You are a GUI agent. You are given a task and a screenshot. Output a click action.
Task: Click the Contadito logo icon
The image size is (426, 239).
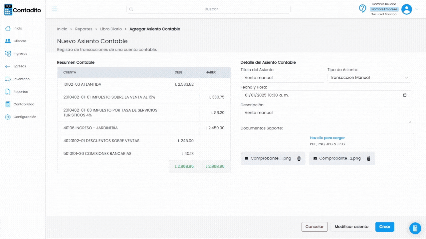(x=8, y=10)
